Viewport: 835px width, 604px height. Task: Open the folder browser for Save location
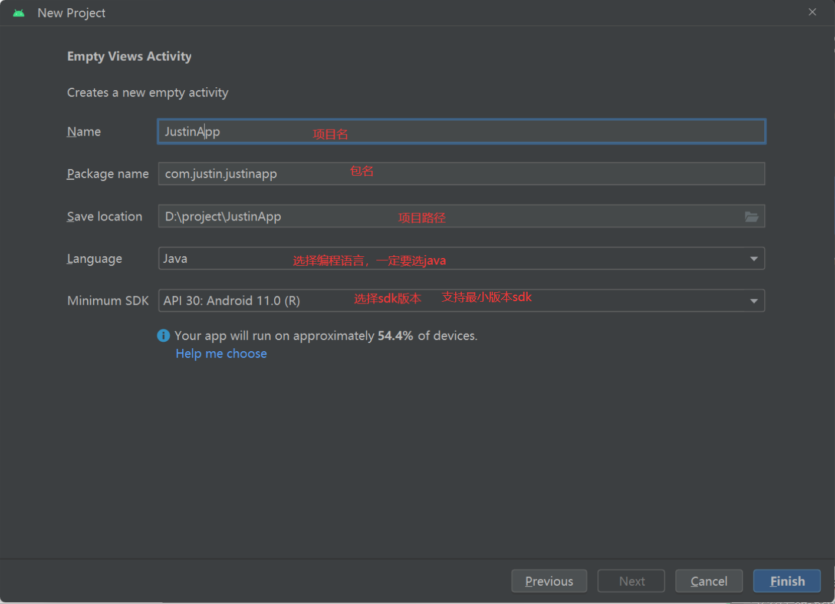click(751, 217)
